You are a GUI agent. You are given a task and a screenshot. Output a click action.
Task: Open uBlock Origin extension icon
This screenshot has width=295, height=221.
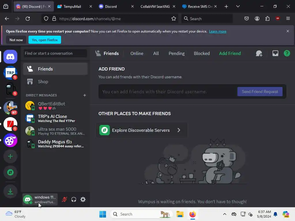(277, 18)
